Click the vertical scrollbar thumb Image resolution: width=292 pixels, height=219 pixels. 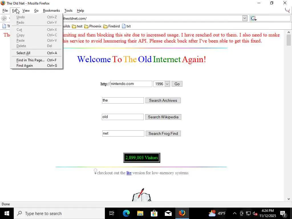coord(289,40)
